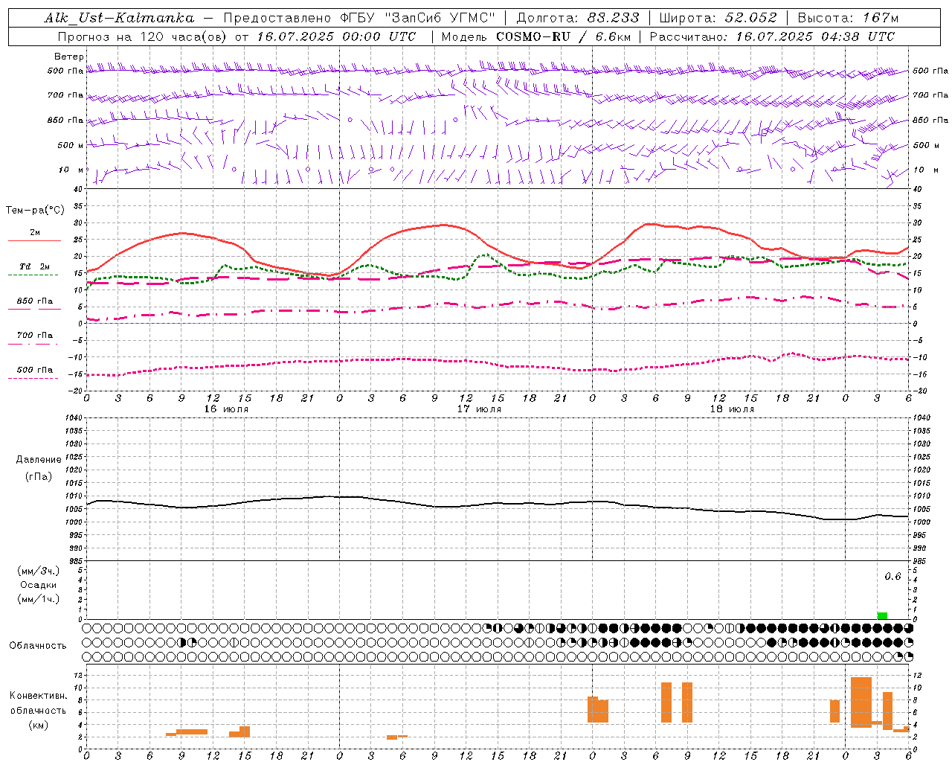
Task: Click the 17 июля date label
Action: (479, 409)
